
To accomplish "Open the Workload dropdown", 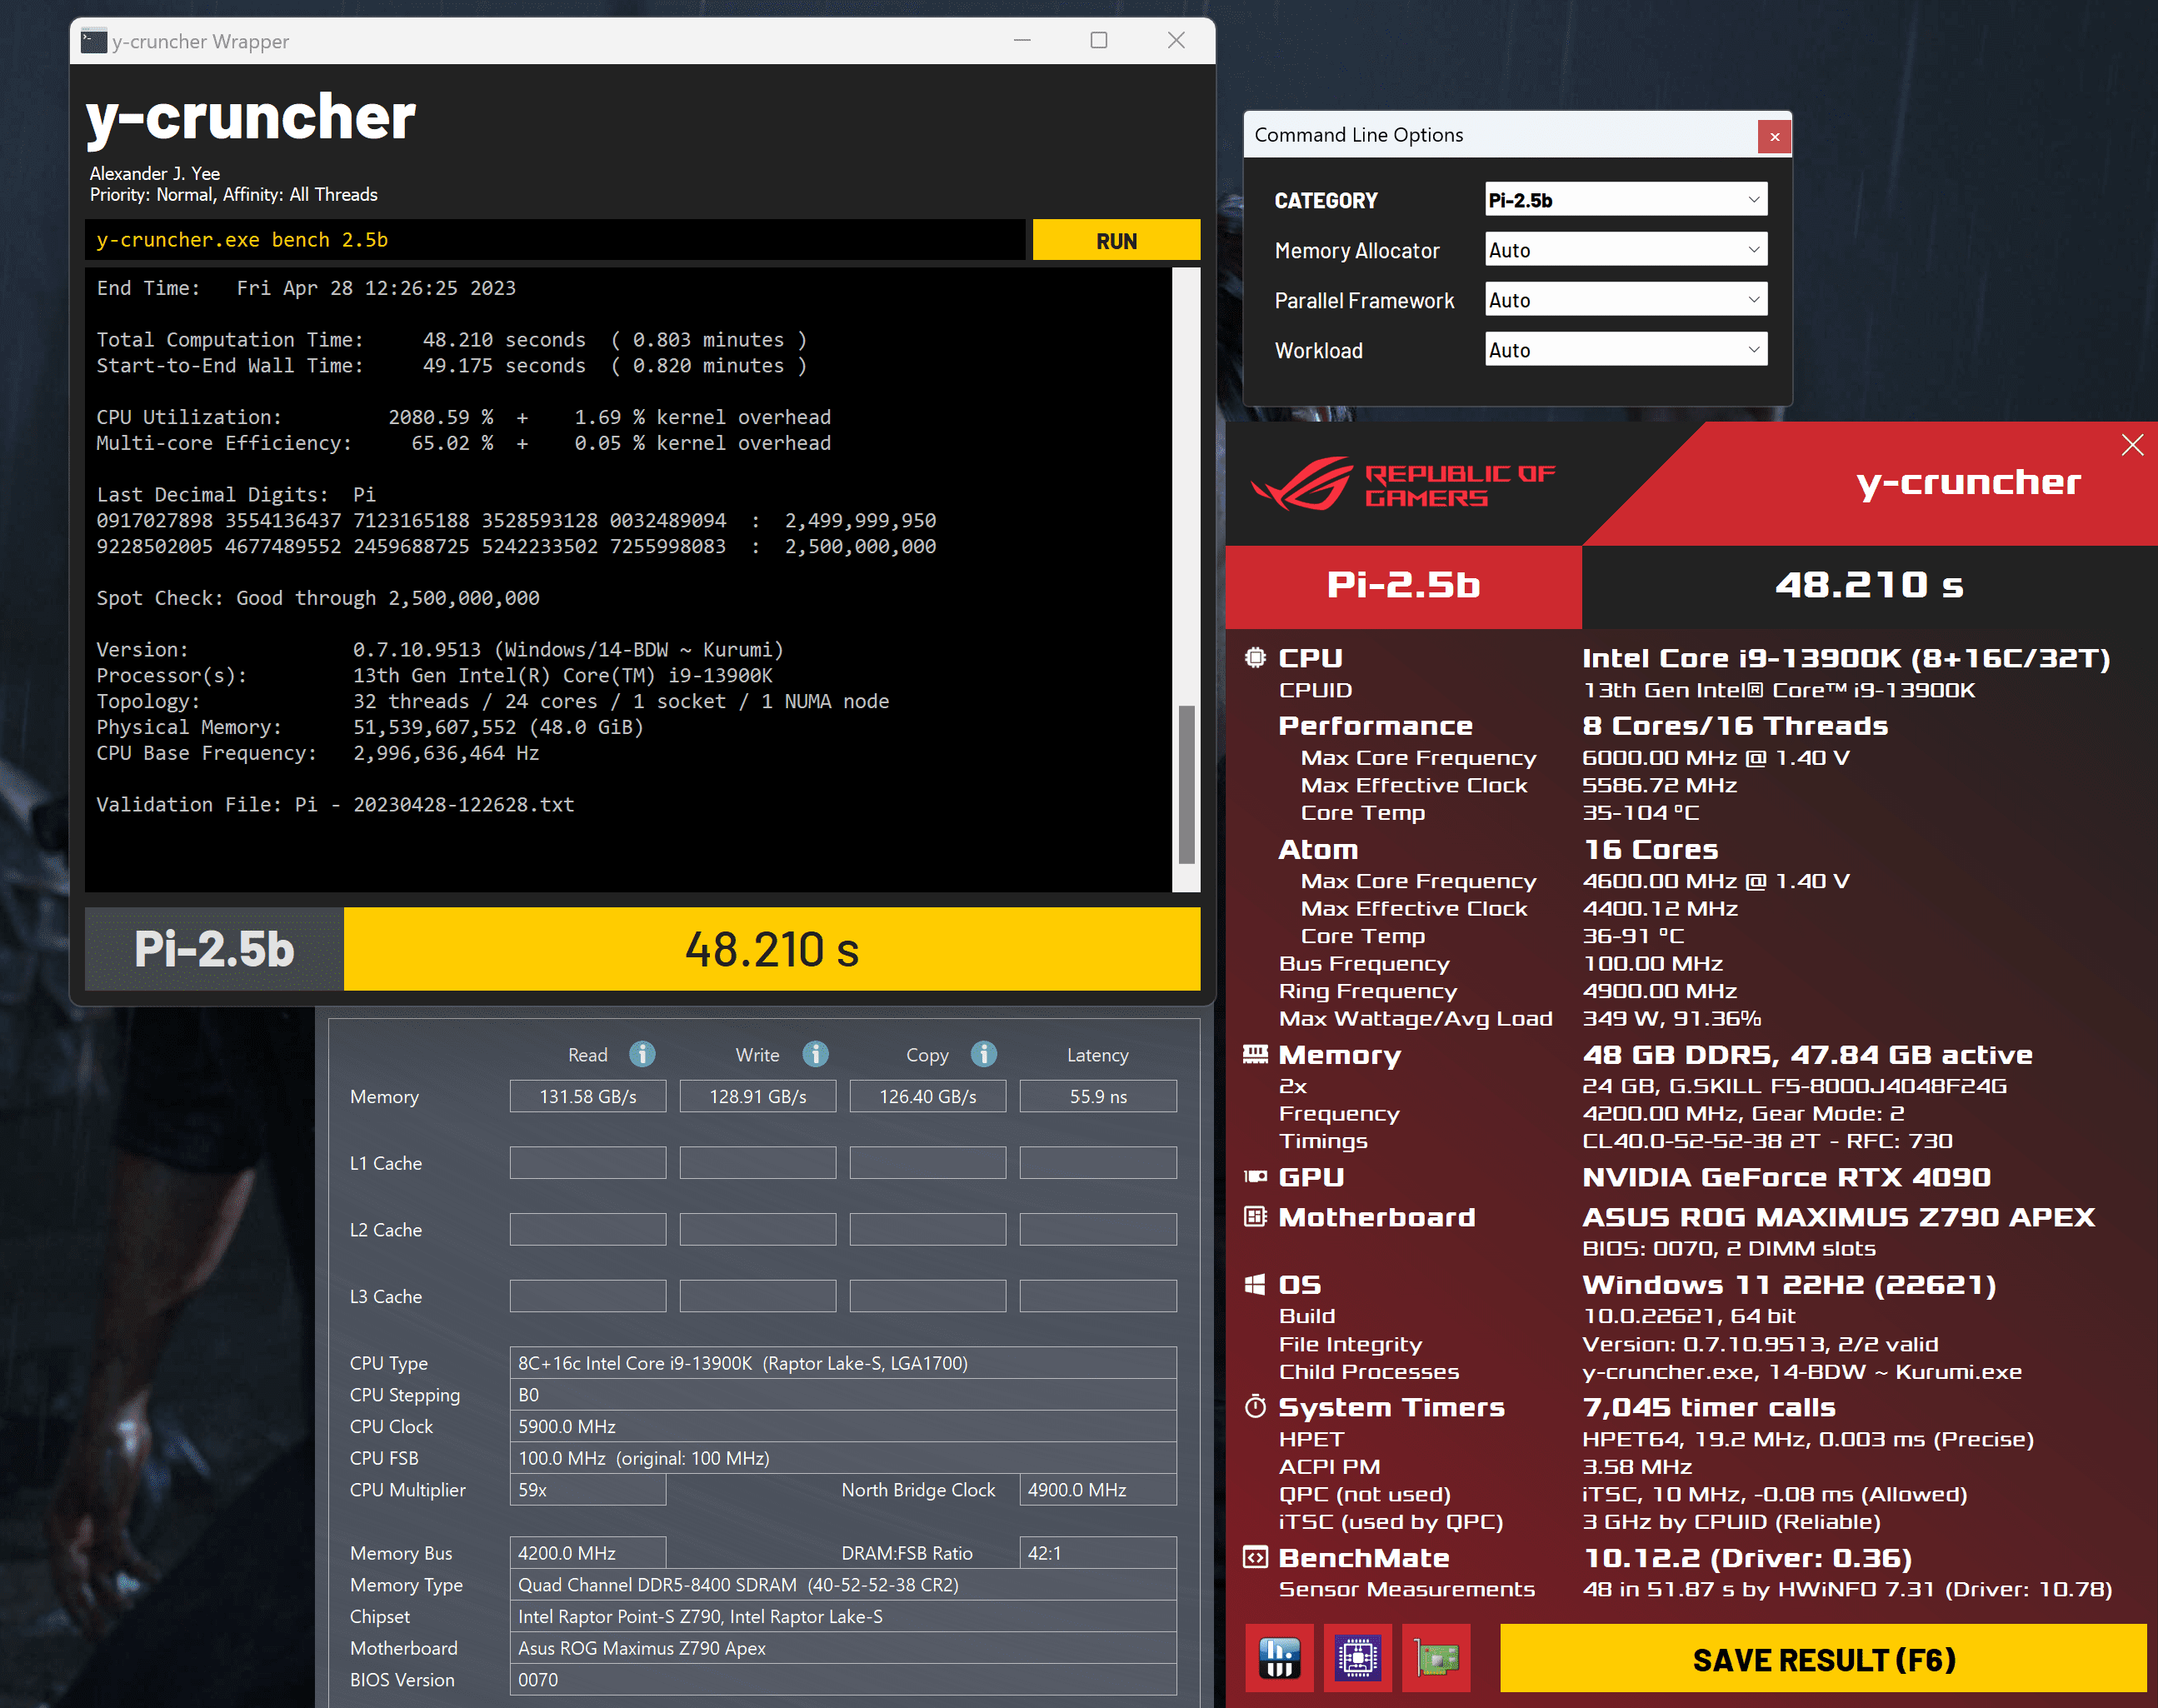I will (1626, 349).
